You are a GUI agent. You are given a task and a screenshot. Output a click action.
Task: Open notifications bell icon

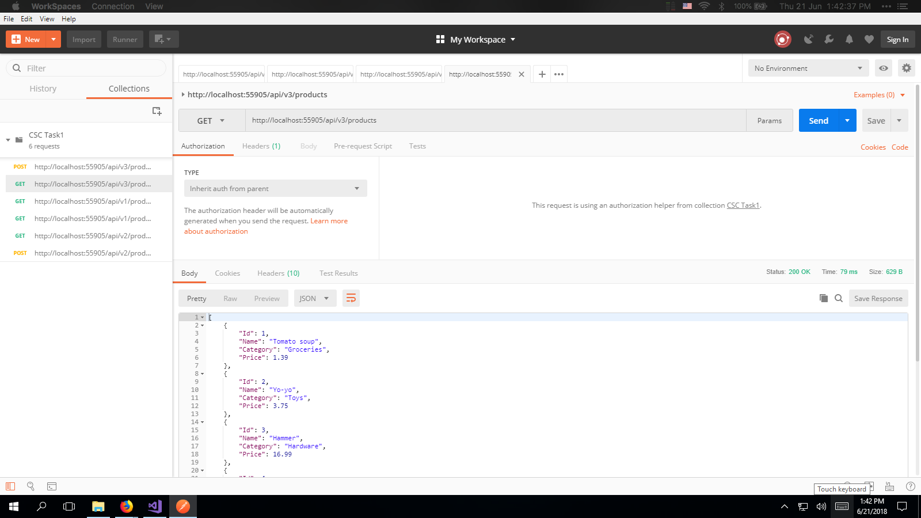point(849,39)
